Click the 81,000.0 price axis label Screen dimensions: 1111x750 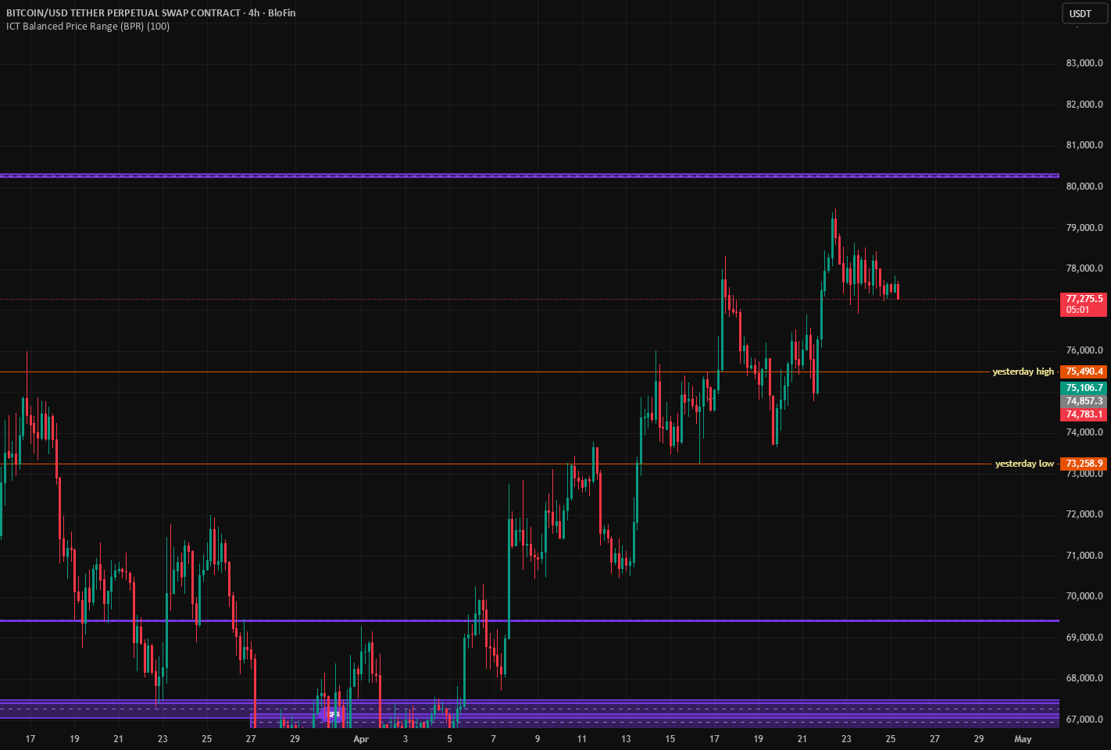point(1084,145)
